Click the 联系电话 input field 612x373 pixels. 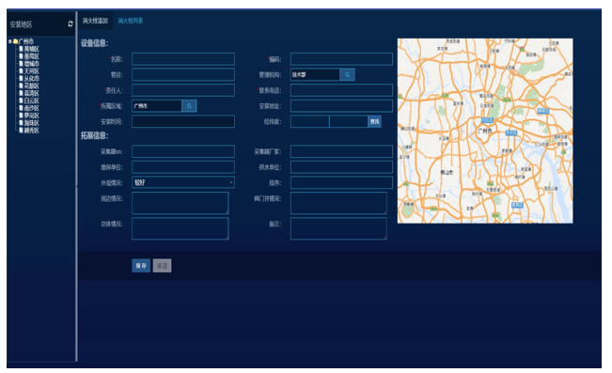(x=341, y=90)
